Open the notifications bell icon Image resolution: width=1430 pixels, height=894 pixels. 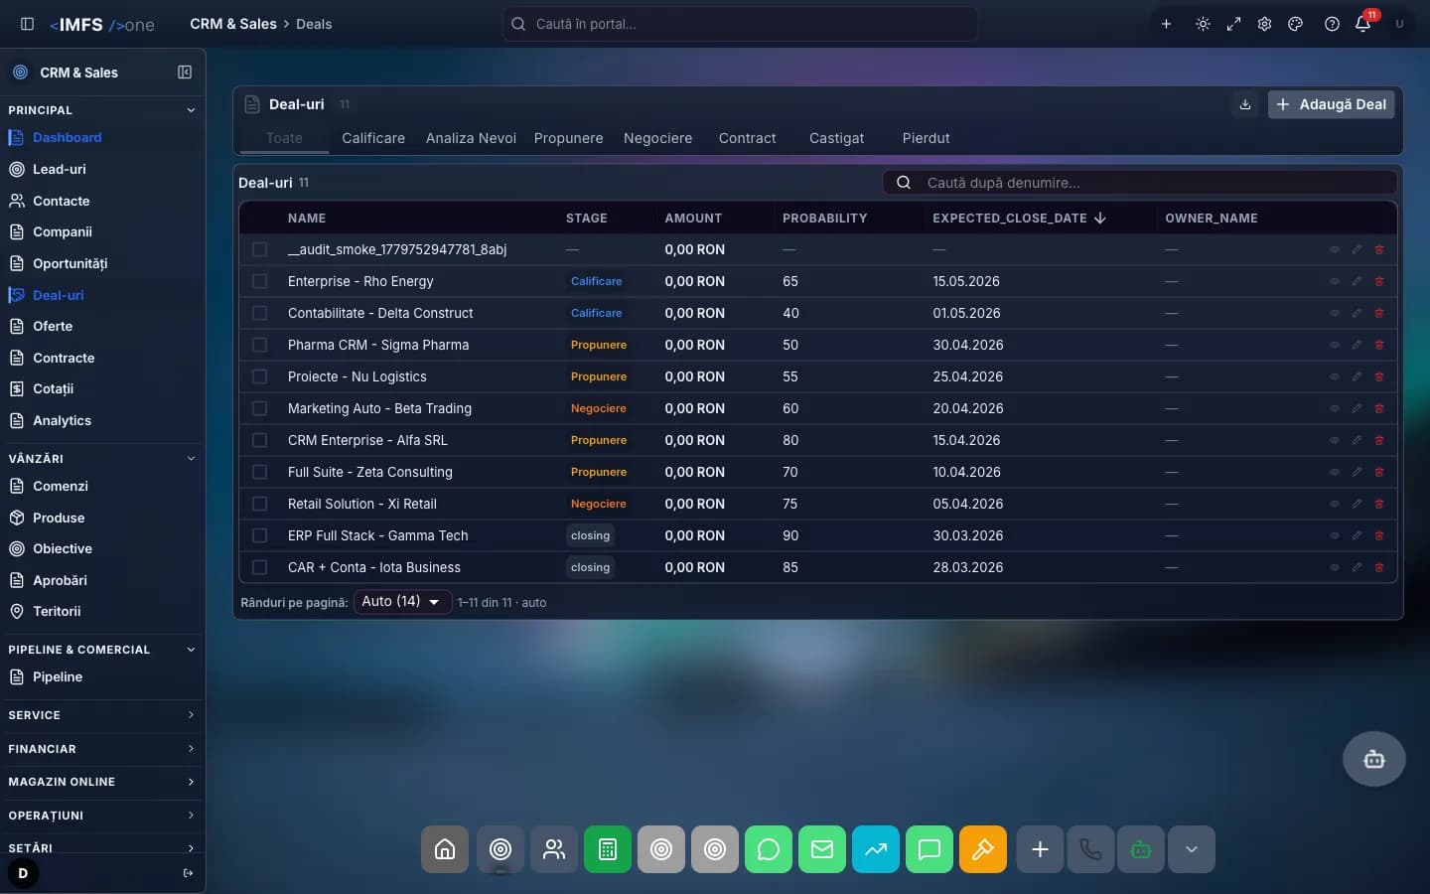coord(1362,24)
